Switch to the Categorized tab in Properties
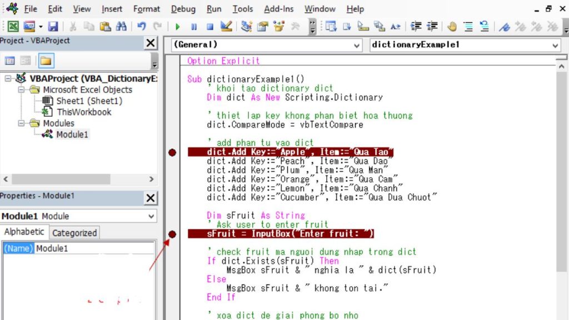 pyautogui.click(x=74, y=232)
